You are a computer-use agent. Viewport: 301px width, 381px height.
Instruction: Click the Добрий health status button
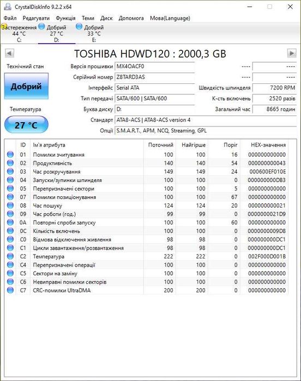click(x=26, y=86)
